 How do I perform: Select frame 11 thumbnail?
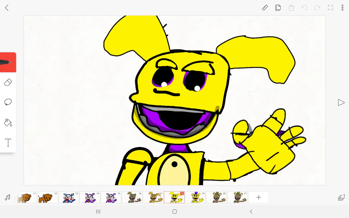point(27,197)
